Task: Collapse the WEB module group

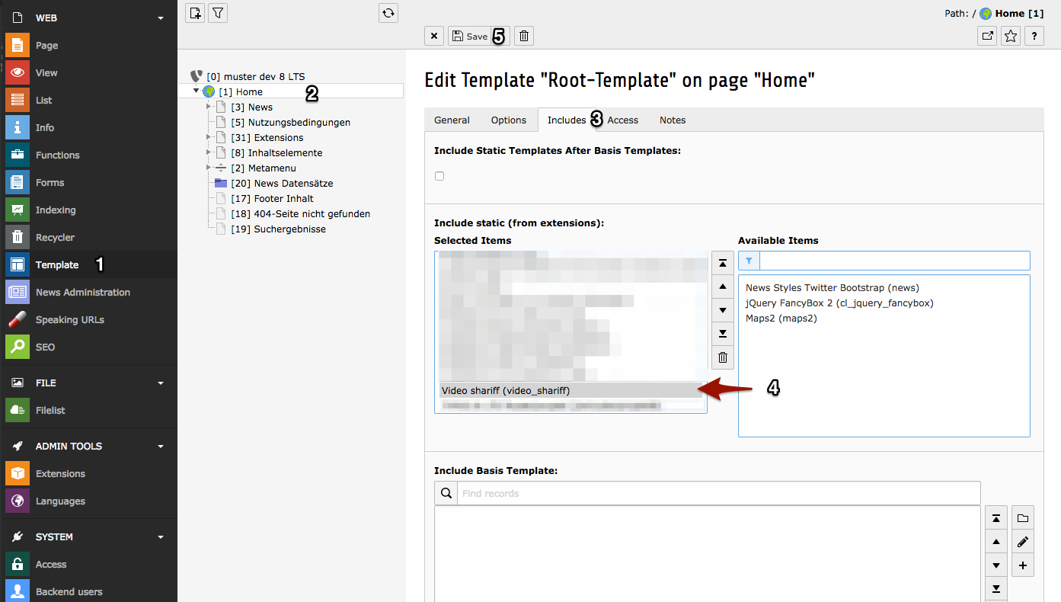Action: (x=160, y=18)
